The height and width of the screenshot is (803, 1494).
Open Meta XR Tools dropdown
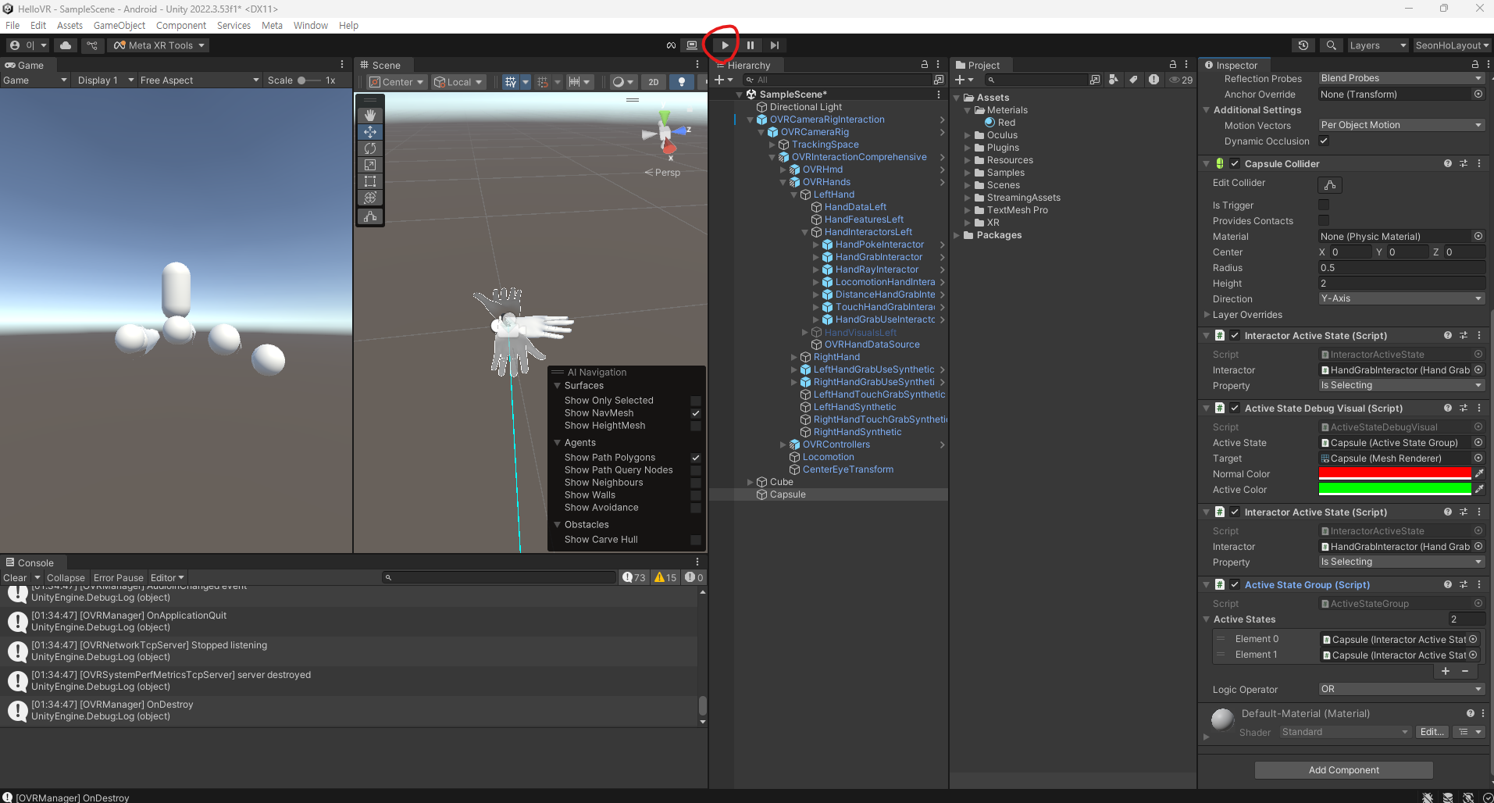159,45
